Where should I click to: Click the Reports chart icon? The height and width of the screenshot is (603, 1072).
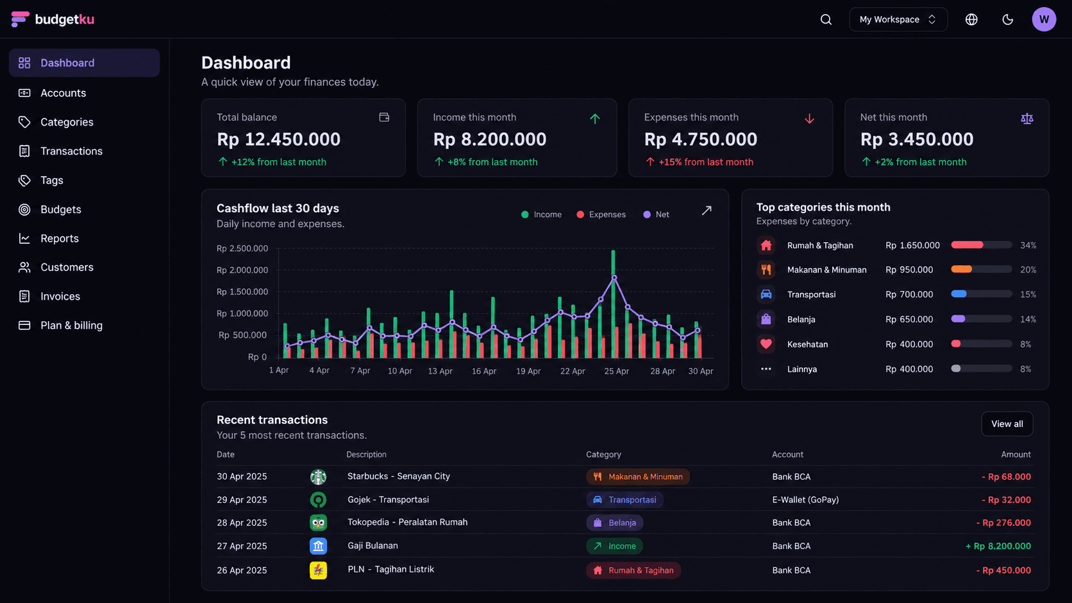coord(24,238)
